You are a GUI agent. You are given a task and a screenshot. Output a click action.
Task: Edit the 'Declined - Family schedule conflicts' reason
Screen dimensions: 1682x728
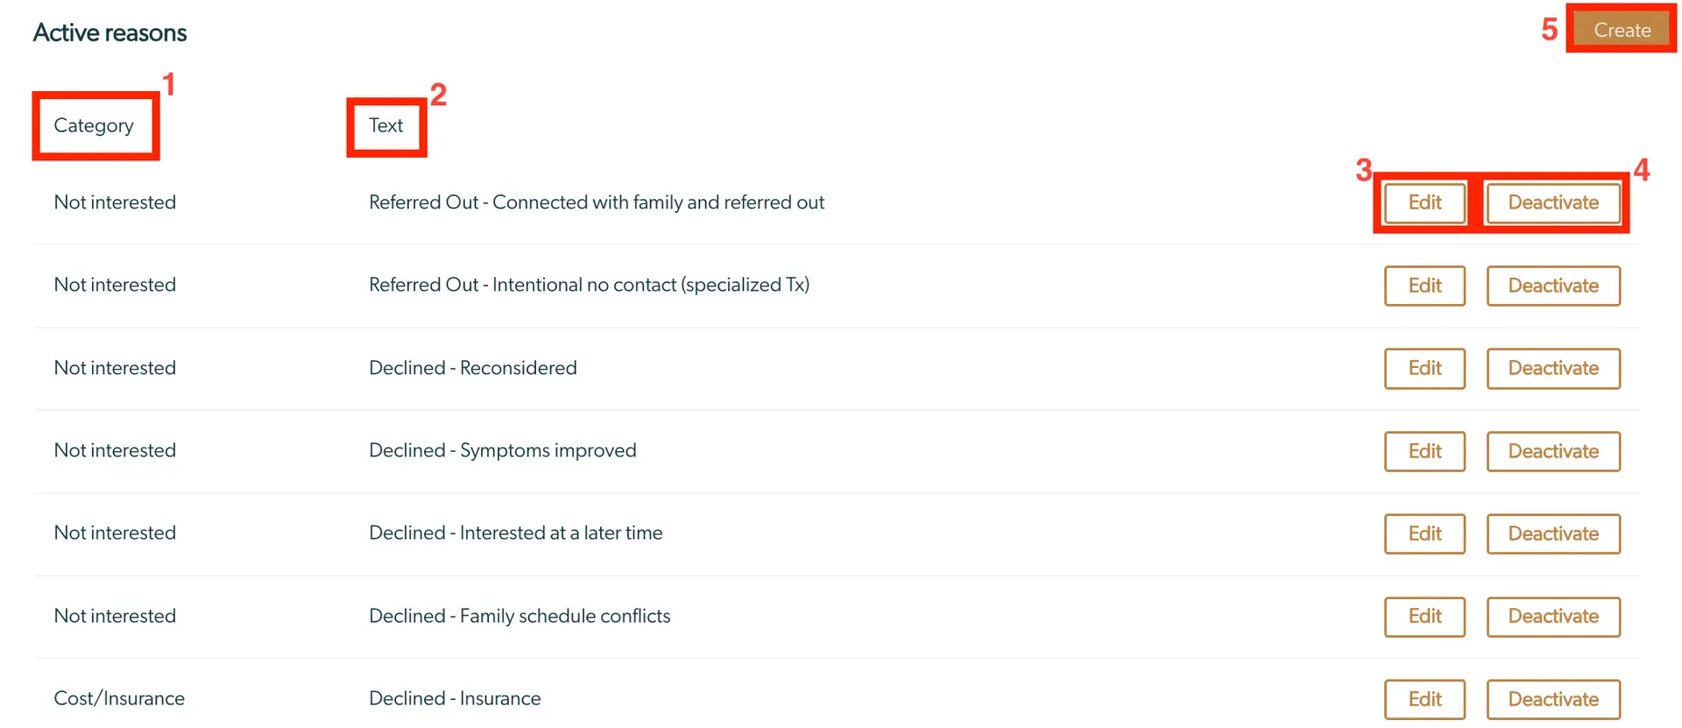pyautogui.click(x=1424, y=617)
